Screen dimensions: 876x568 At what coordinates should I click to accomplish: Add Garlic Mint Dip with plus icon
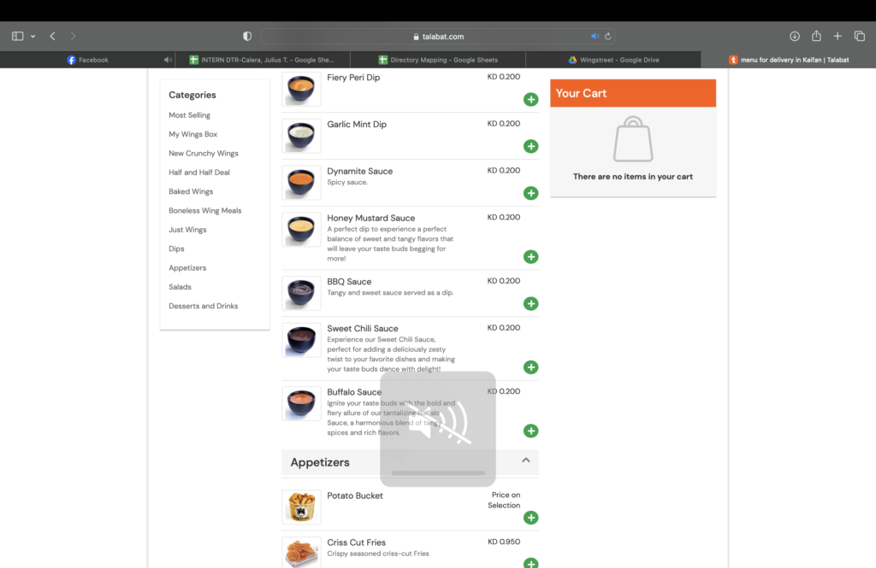(x=531, y=147)
